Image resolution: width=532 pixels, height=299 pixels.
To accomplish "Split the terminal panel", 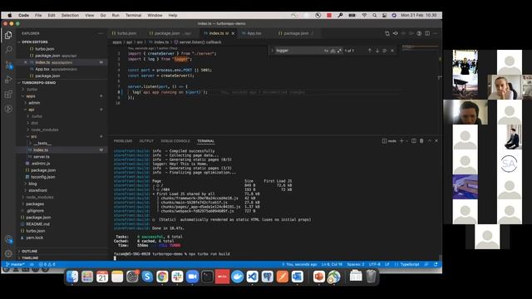I will click(x=414, y=140).
